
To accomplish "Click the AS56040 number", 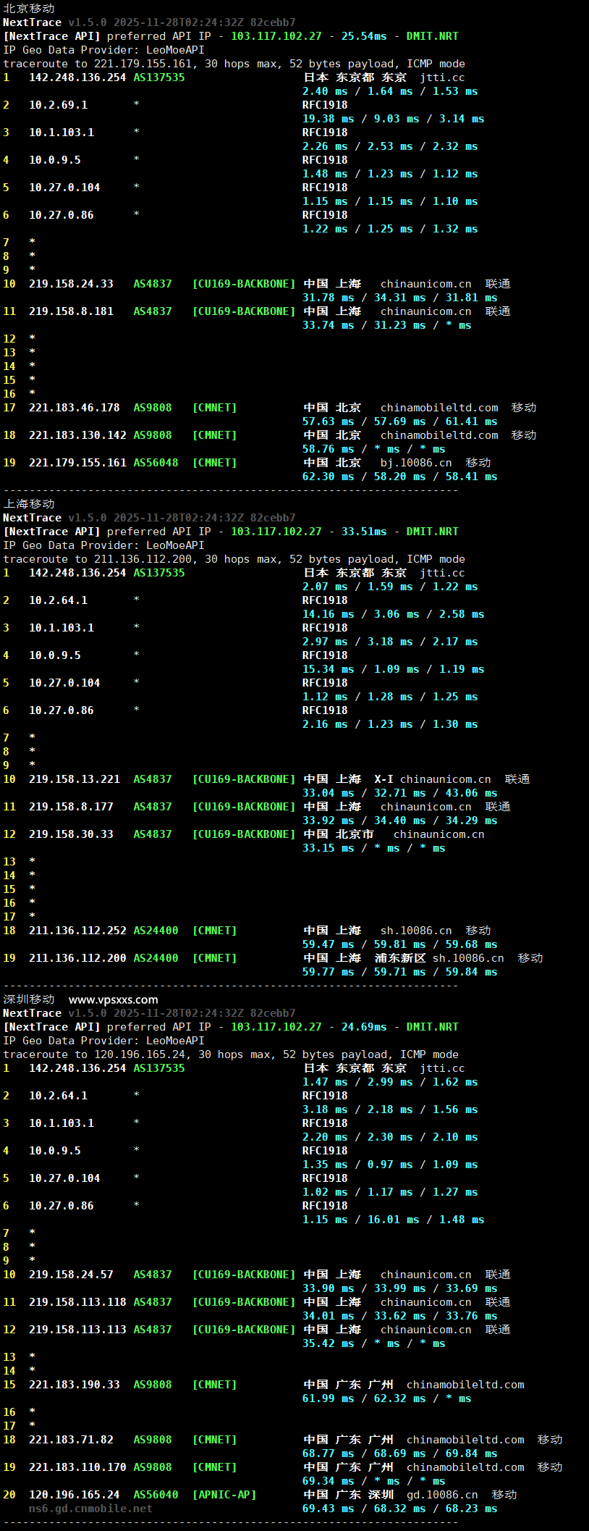I will [x=156, y=1495].
